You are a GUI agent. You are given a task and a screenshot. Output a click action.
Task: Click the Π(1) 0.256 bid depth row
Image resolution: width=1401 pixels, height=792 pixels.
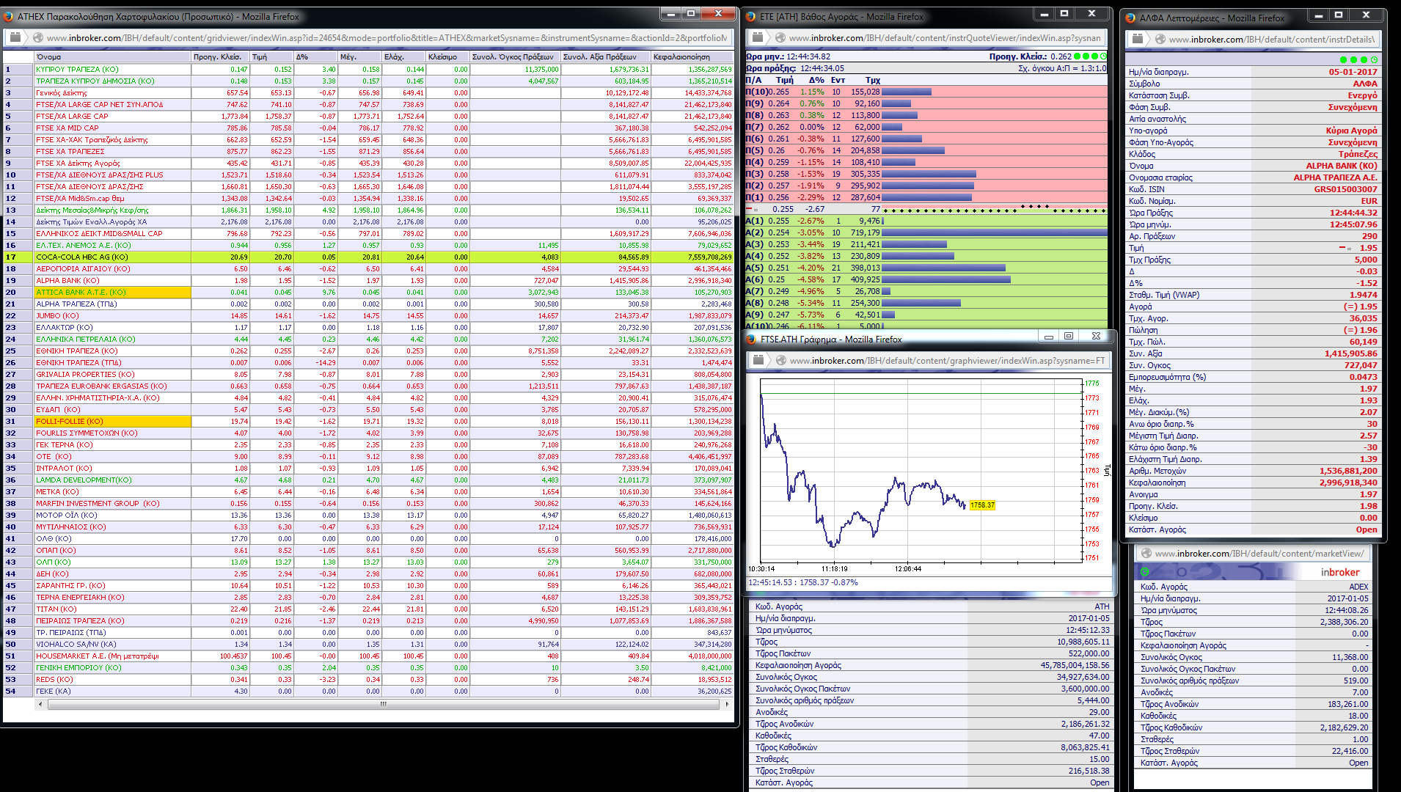(x=926, y=197)
